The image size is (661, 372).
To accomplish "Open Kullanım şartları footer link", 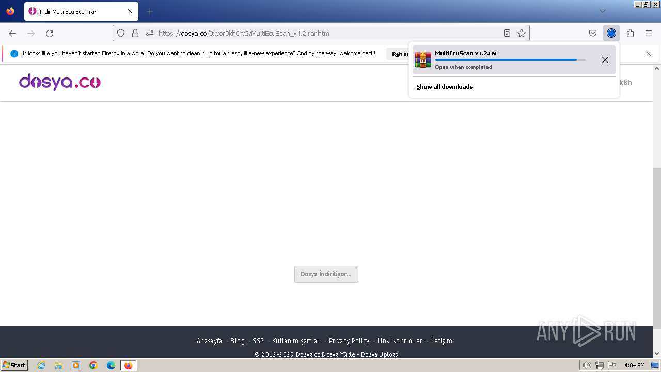I will click(296, 340).
